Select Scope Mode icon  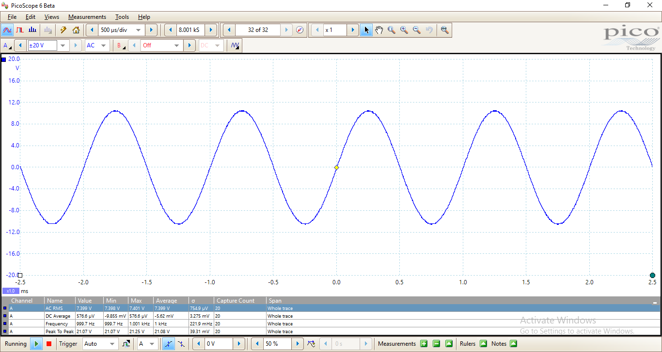7,30
